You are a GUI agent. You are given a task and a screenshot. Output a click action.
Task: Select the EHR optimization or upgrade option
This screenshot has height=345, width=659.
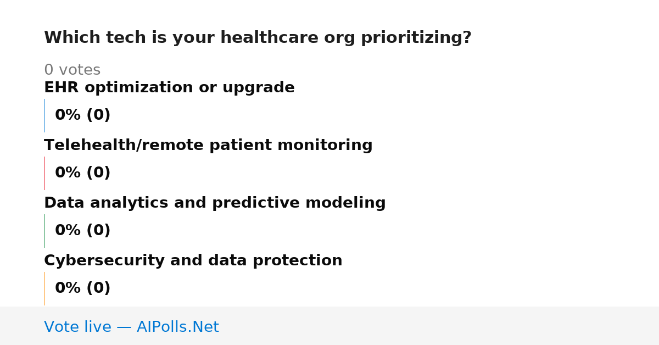point(169,88)
